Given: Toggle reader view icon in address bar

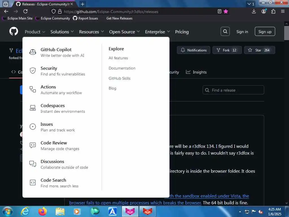Looking at the screenshot, I should (x=219, y=11).
